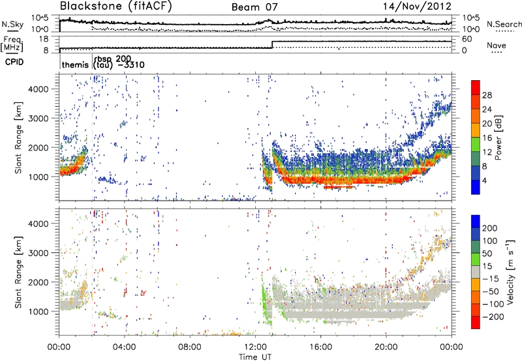Click the dark blue top of velocity color bar
The image size is (522, 361).
click(x=476, y=222)
